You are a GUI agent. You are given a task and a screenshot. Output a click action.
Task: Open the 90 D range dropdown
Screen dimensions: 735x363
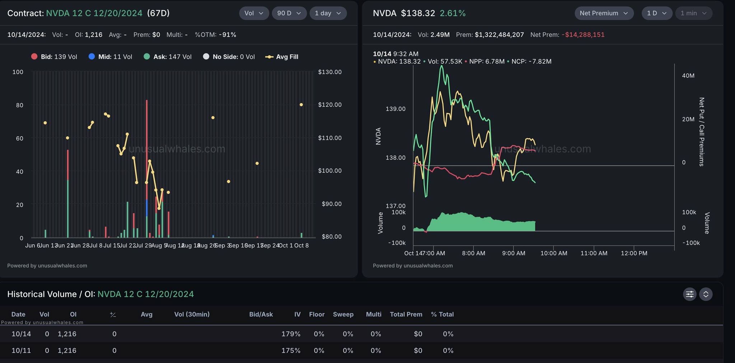click(289, 13)
